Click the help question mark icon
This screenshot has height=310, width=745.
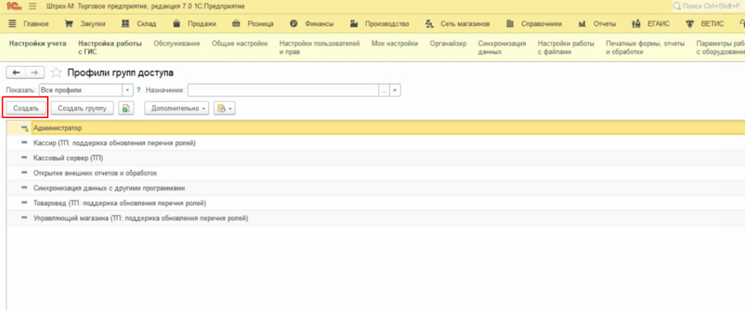(x=139, y=90)
